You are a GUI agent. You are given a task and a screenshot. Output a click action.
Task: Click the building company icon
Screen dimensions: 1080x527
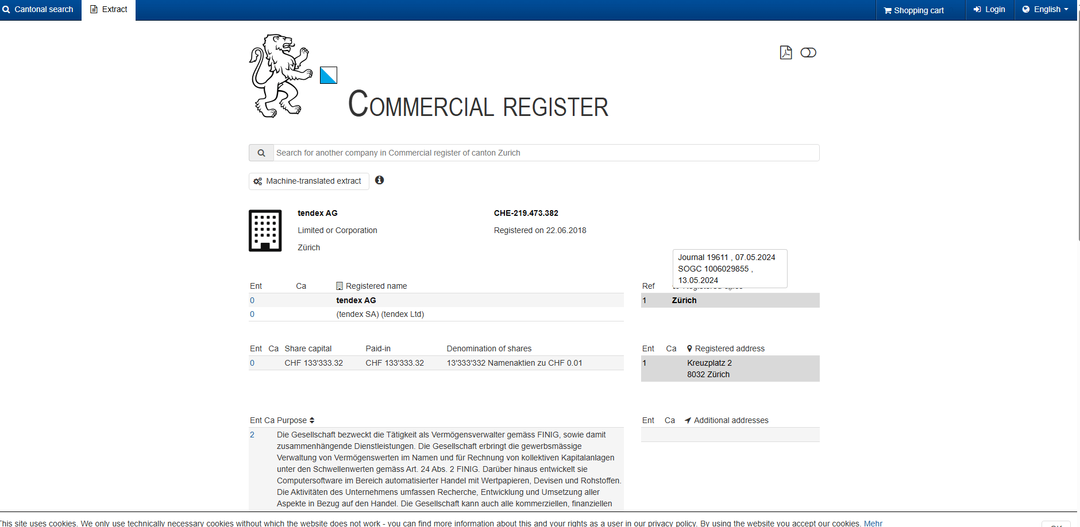click(265, 230)
